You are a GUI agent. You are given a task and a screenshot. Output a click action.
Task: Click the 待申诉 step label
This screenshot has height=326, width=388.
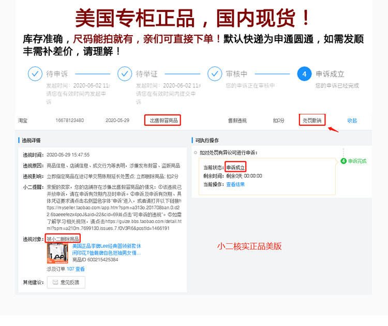pyautogui.click(x=57, y=74)
